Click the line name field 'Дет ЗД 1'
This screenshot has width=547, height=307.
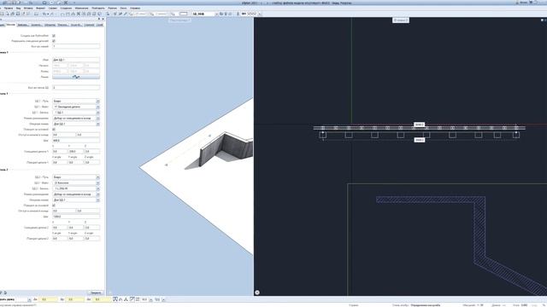point(76,60)
